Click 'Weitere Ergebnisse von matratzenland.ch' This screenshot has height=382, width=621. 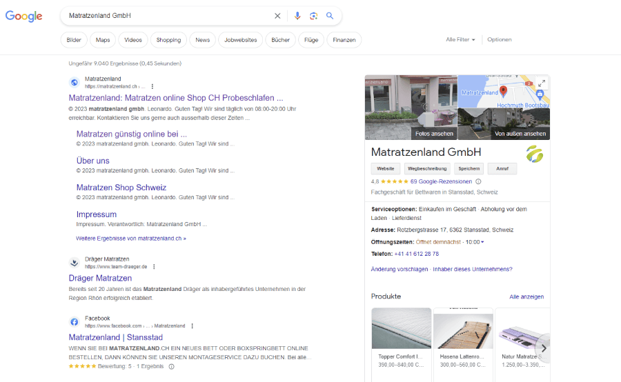(130, 239)
